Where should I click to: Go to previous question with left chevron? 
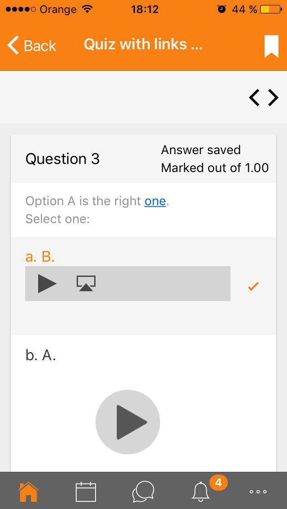click(x=255, y=98)
